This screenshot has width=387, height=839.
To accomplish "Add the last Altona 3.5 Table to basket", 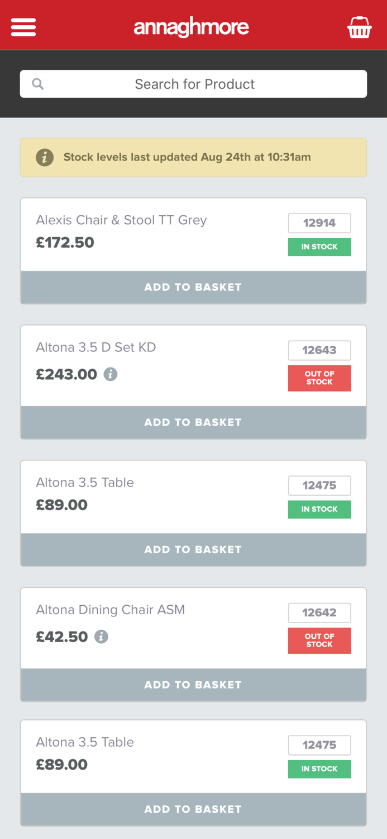I will tap(193, 809).
